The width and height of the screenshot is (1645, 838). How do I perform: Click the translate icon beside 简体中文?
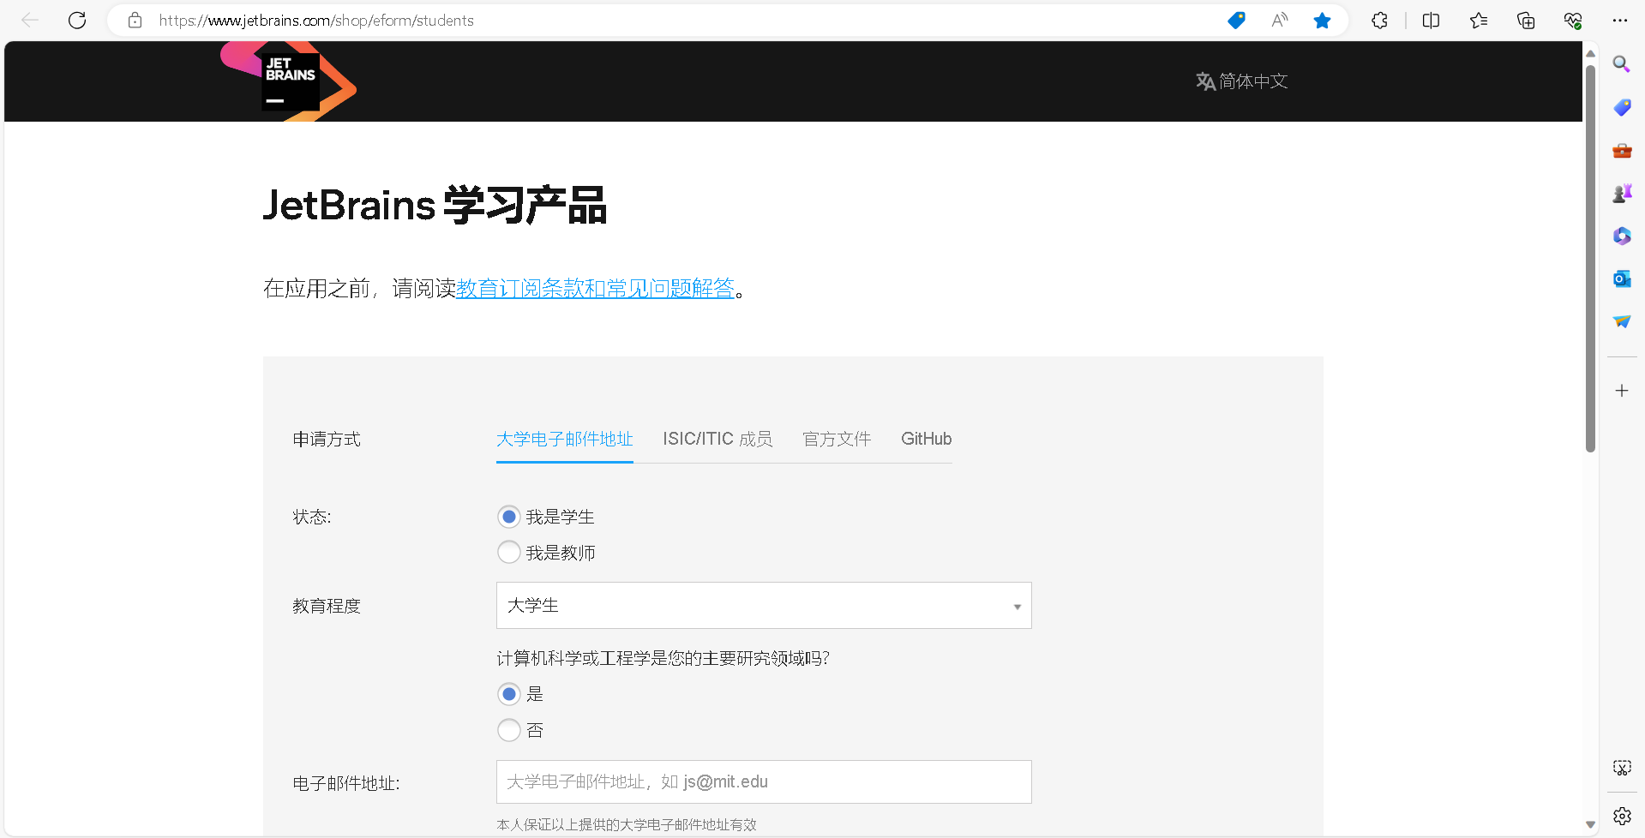[1205, 81]
